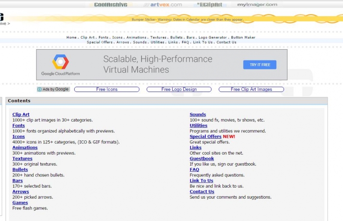Open the myImager.com logo link
This screenshot has height=221, width=343.
coord(257,5)
